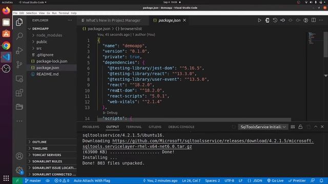Viewport: 328px width, 184px height.
Task: Open notifications bell in status bar
Action: [x=321, y=180]
